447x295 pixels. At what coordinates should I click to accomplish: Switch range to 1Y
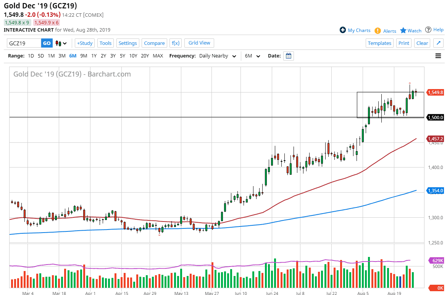pyautogui.click(x=94, y=56)
